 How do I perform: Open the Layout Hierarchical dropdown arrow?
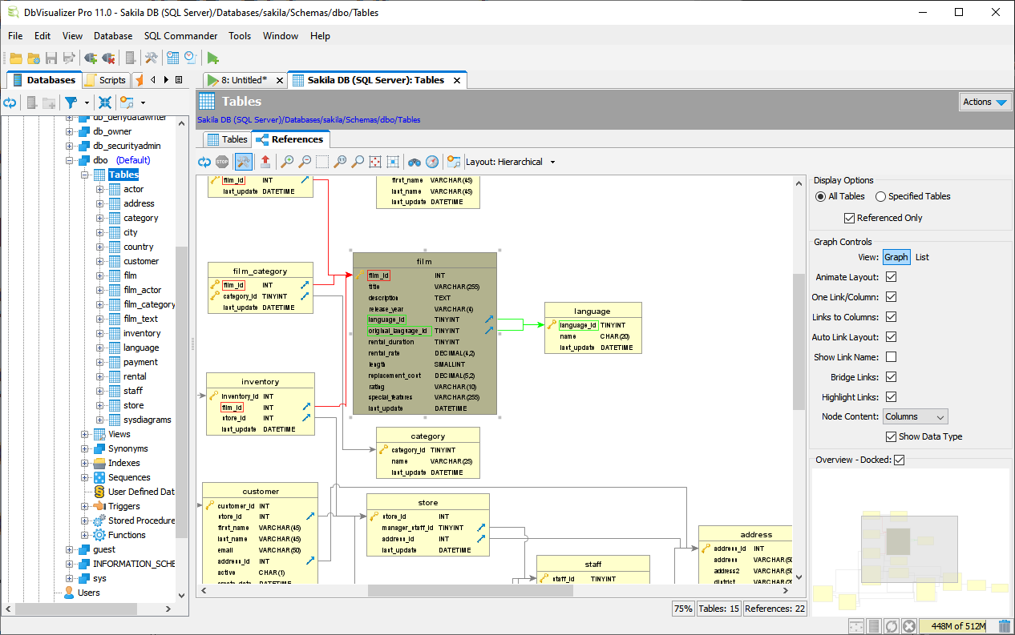pyautogui.click(x=552, y=162)
